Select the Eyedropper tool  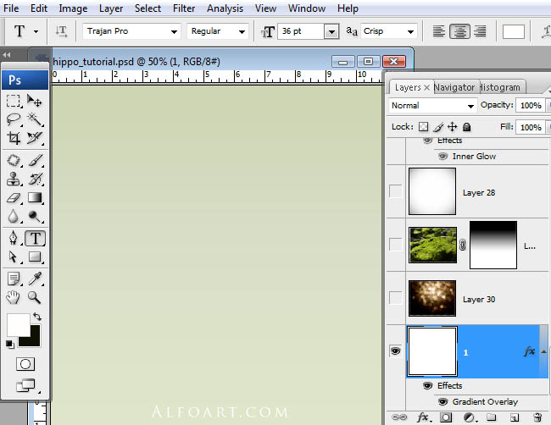pos(35,279)
